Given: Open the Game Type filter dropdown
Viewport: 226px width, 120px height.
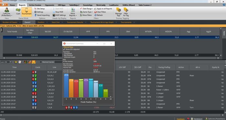Looking at the screenshot, I should click(87, 12).
